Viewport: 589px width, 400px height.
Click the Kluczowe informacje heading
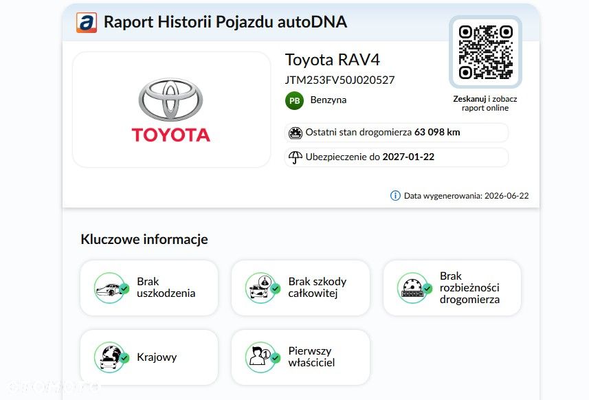144,239
